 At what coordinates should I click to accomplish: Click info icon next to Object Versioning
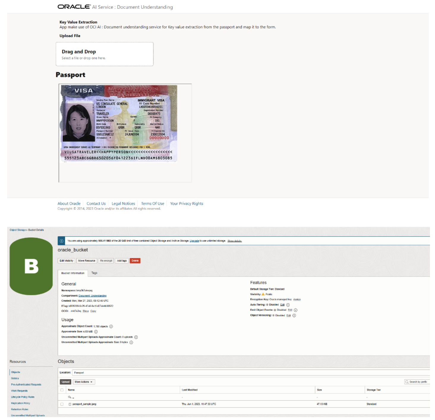294,315
